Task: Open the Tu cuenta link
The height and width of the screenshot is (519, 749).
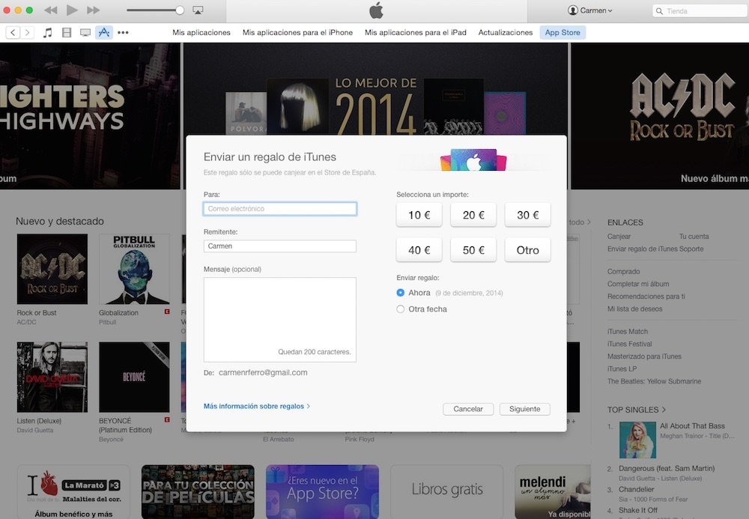Action: tap(694, 237)
